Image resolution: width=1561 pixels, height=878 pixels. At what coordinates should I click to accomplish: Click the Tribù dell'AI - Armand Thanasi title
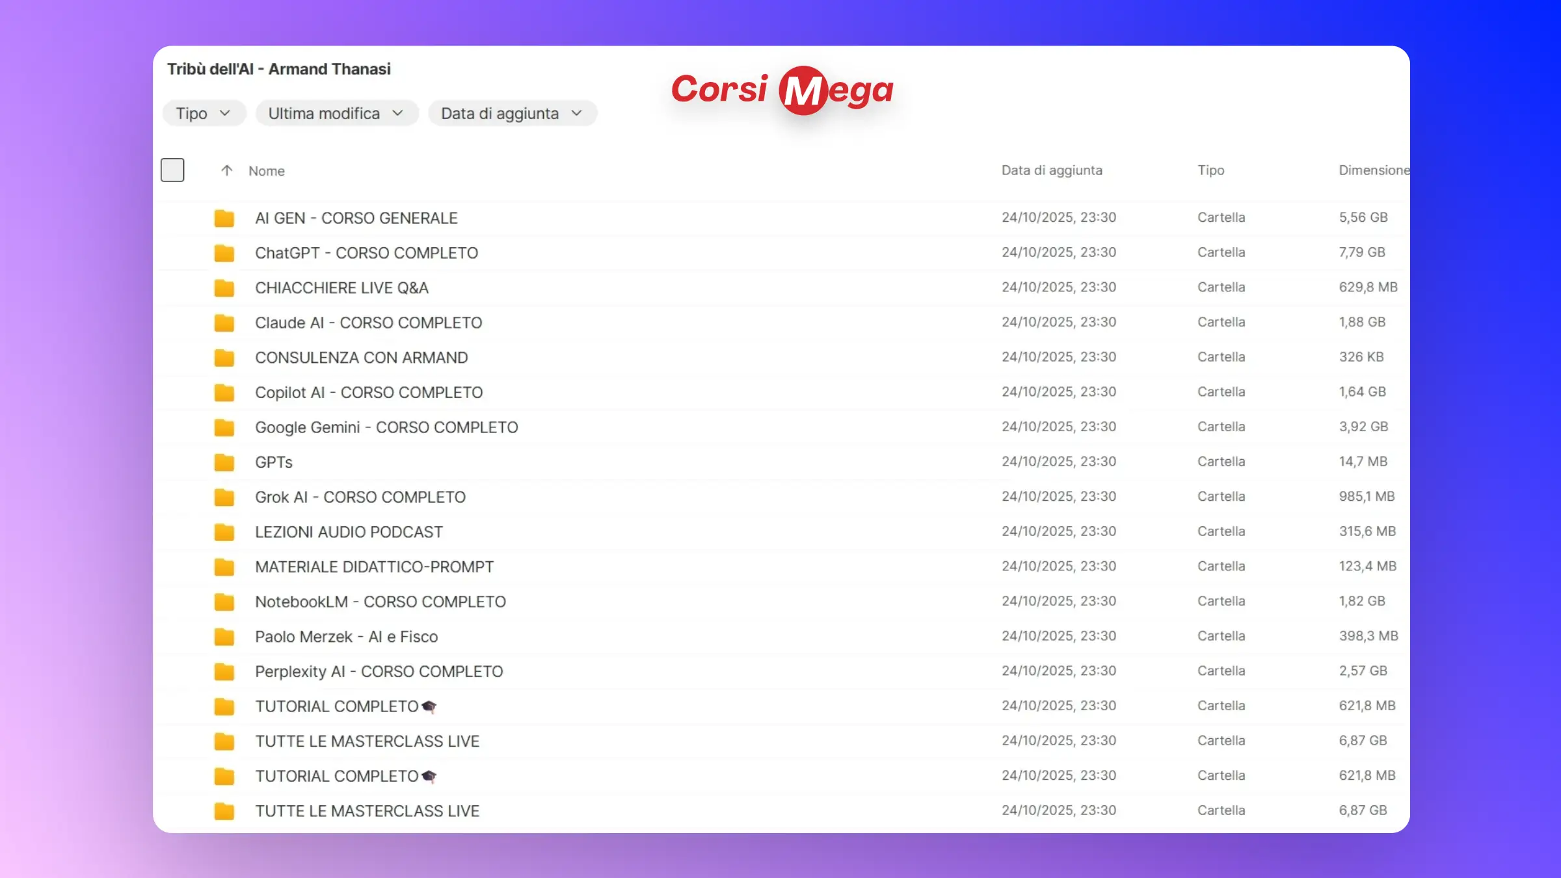click(278, 69)
